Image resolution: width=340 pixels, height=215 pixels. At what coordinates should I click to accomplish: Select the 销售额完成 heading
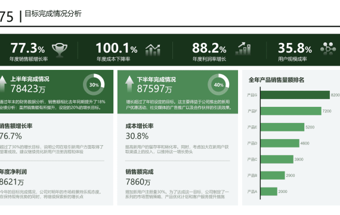[140, 172]
